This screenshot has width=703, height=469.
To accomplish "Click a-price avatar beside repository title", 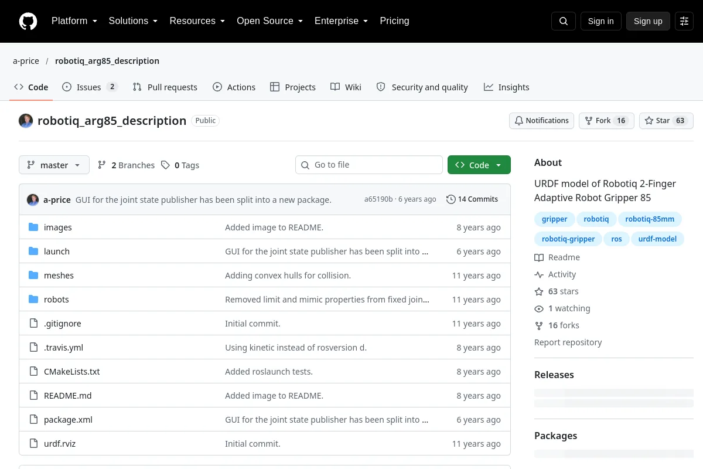I will [x=26, y=121].
